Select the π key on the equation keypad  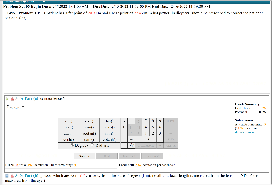(124, 121)
